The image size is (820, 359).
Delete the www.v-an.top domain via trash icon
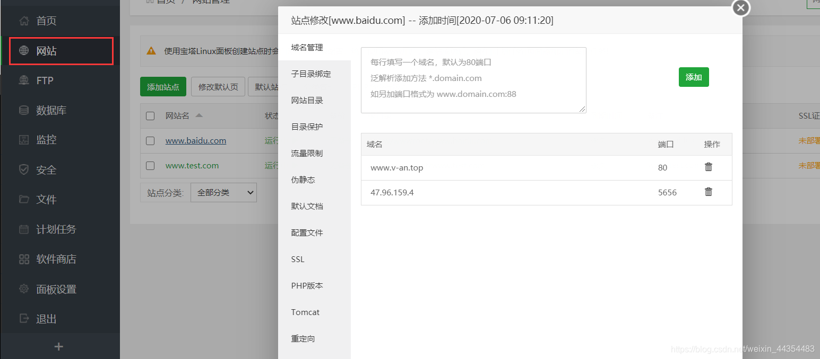pos(708,166)
